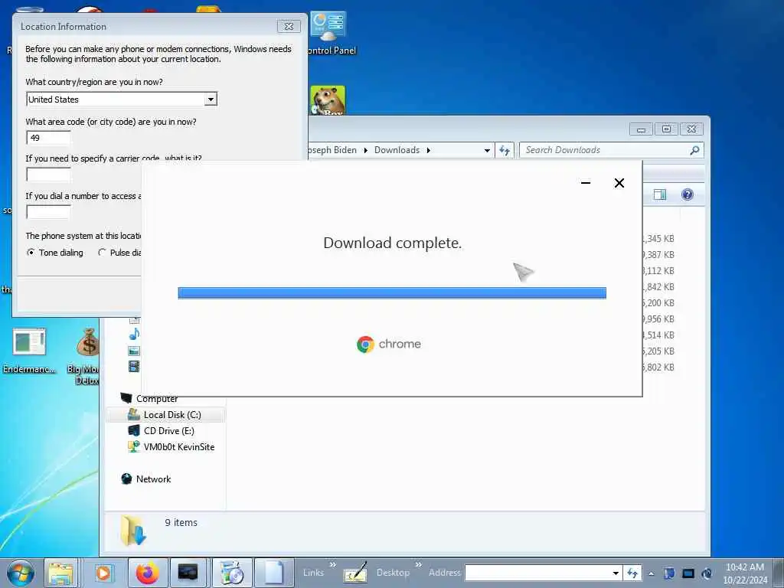Viewport: 784px width, 588px height.
Task: Click the 9 items status text
Action: (181, 522)
